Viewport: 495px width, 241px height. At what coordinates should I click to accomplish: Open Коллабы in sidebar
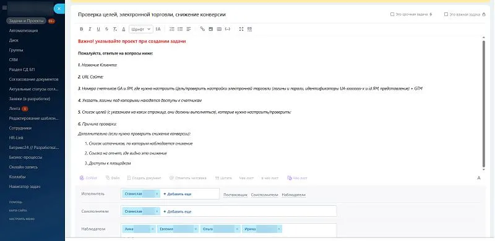tap(17, 177)
